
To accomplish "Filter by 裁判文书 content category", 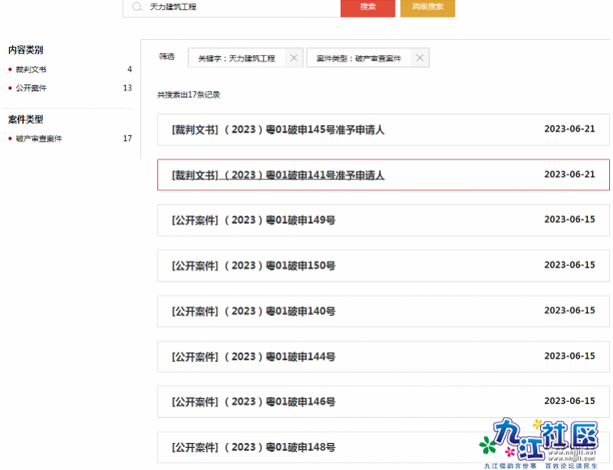I will tap(31, 70).
